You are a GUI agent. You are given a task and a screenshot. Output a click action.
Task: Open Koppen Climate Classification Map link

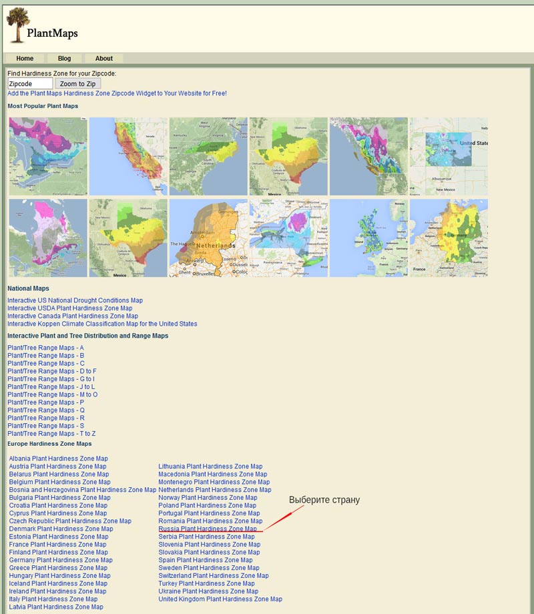click(x=102, y=324)
